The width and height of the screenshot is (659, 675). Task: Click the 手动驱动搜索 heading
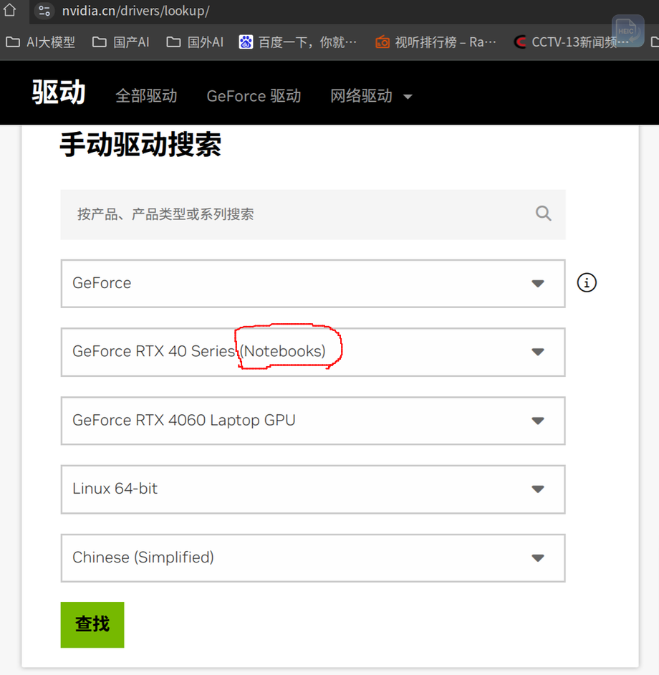[x=140, y=144]
